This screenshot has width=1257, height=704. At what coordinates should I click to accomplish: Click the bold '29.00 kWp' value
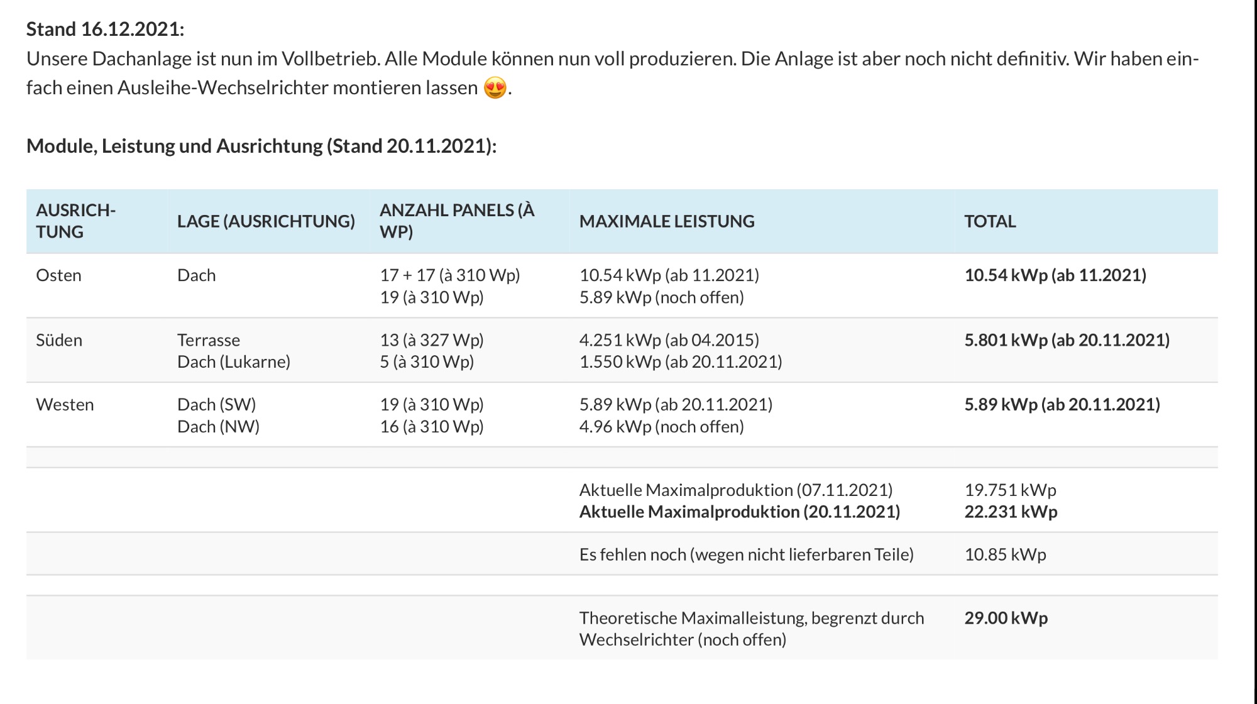coord(1006,618)
